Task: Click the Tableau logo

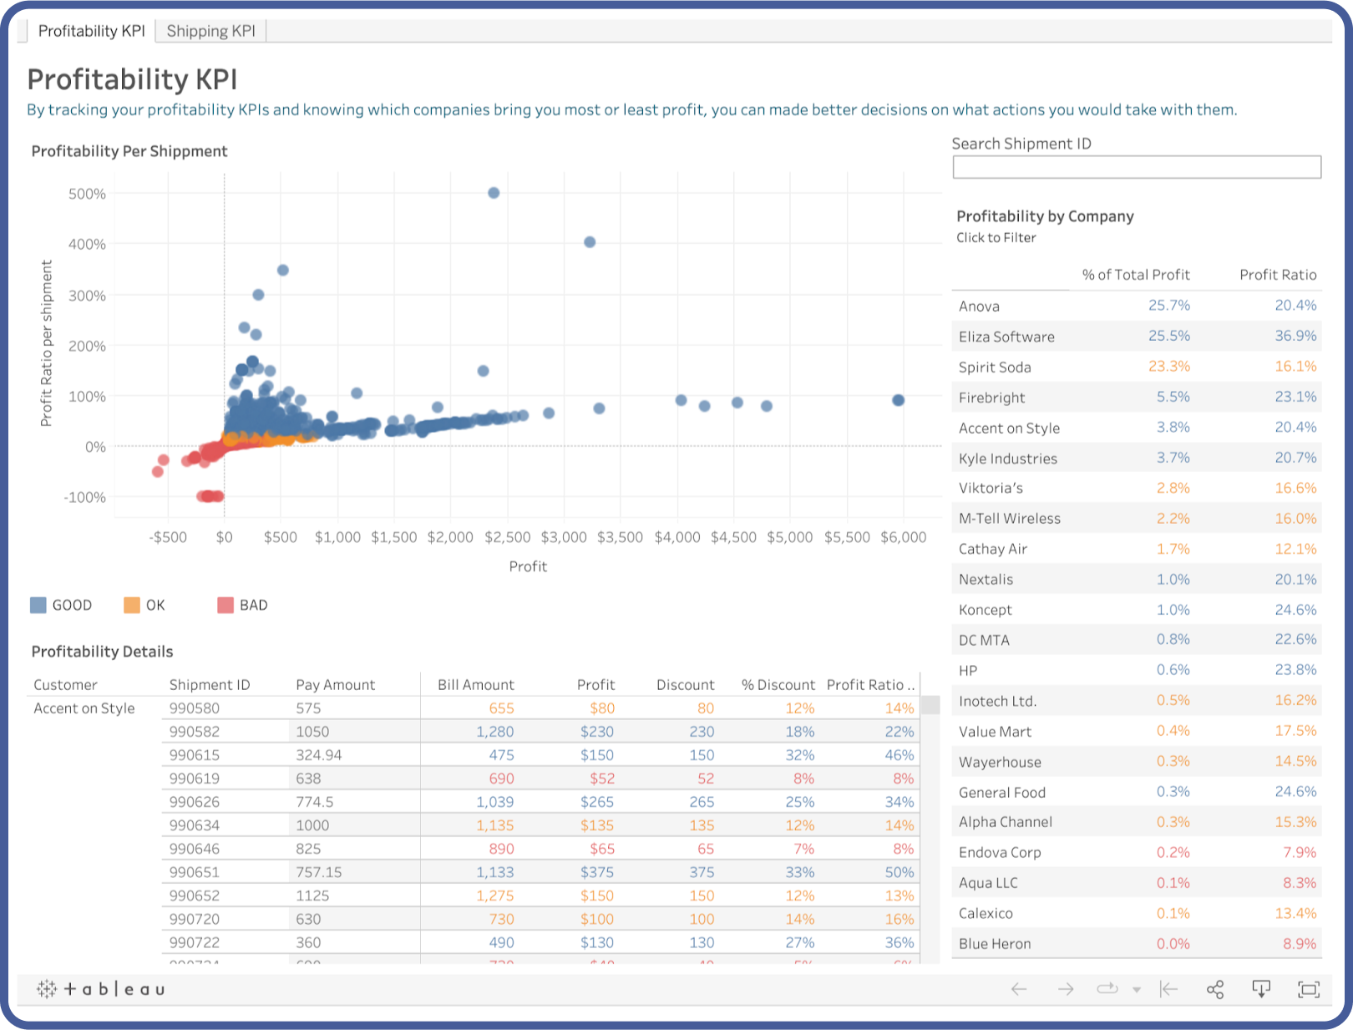Action: pyautogui.click(x=98, y=989)
